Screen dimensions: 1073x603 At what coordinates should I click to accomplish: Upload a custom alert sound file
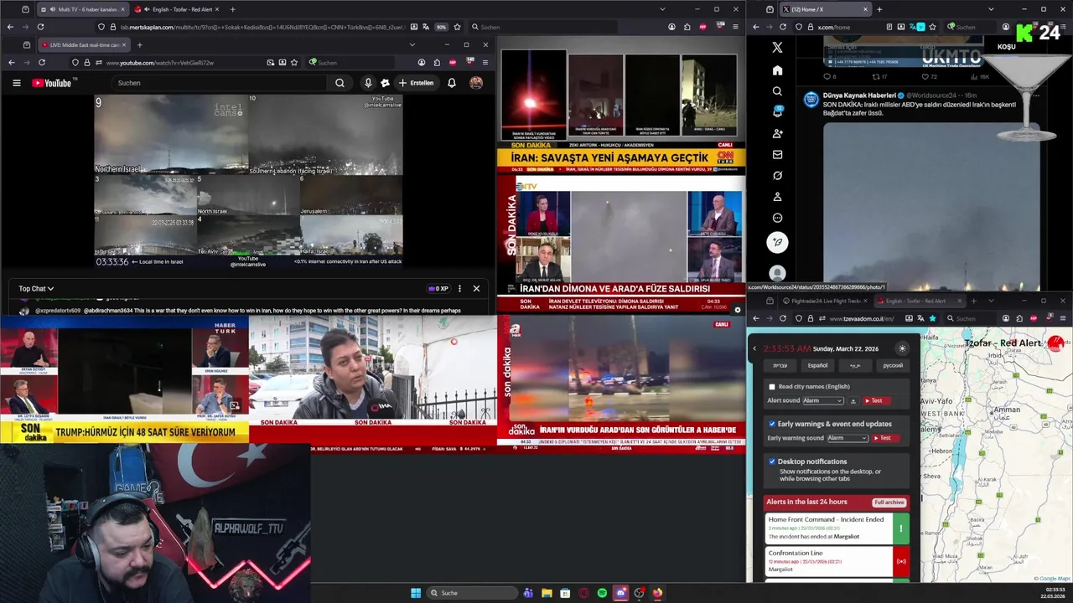pyautogui.click(x=853, y=401)
